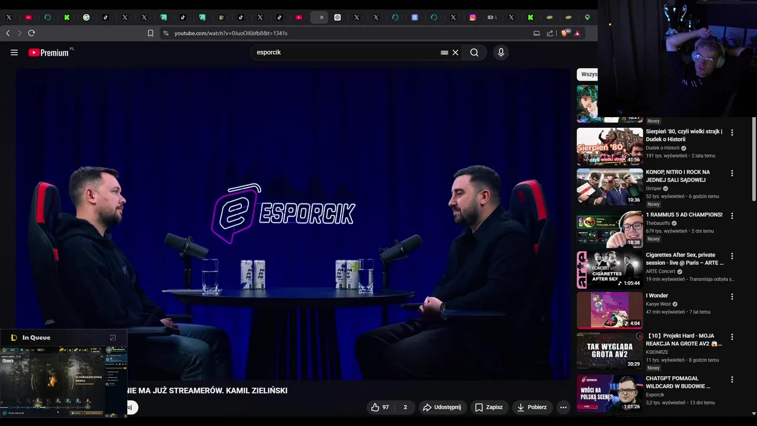Viewport: 757px width, 426px height.
Task: Open menu for 'Sierpień '80' video
Action: (x=732, y=133)
